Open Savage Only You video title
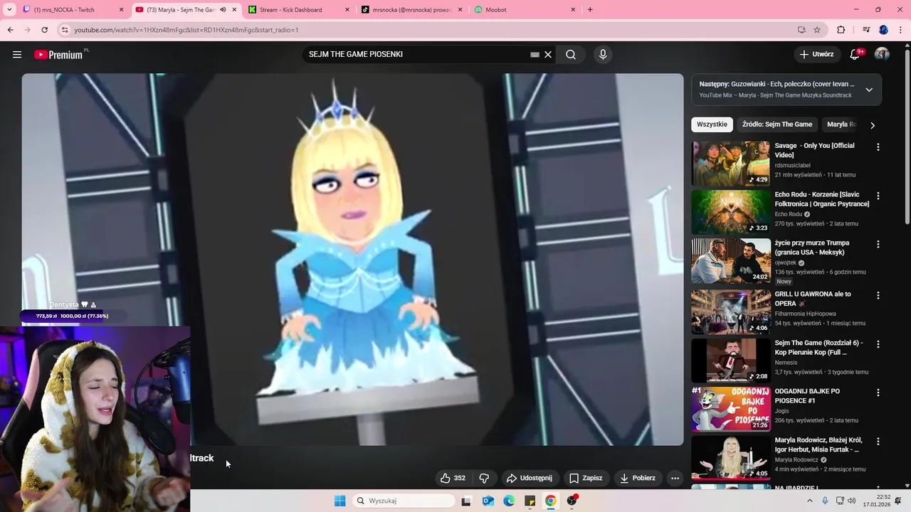 [x=814, y=150]
